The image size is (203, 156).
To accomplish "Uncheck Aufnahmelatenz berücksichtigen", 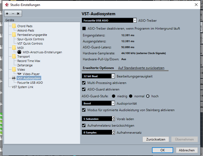I will click(x=84, y=125).
